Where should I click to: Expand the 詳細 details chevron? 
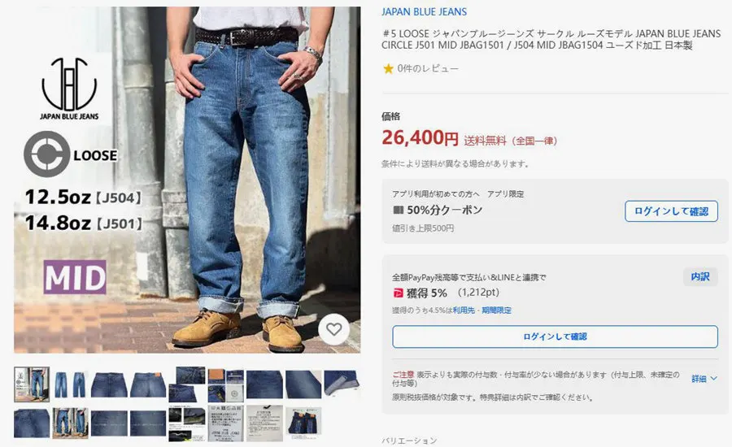pyautogui.click(x=713, y=379)
